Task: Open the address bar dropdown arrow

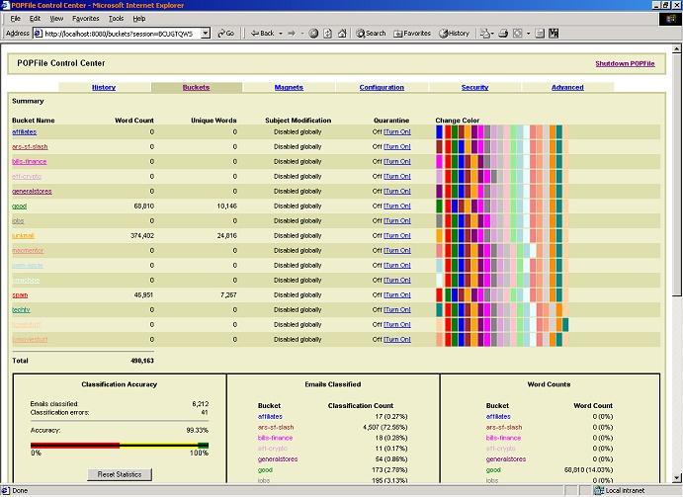Action: pyautogui.click(x=206, y=34)
